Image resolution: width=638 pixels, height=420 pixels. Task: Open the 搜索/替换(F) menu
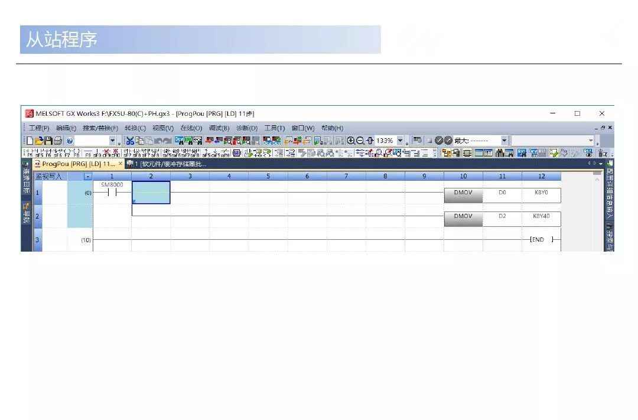pos(100,128)
